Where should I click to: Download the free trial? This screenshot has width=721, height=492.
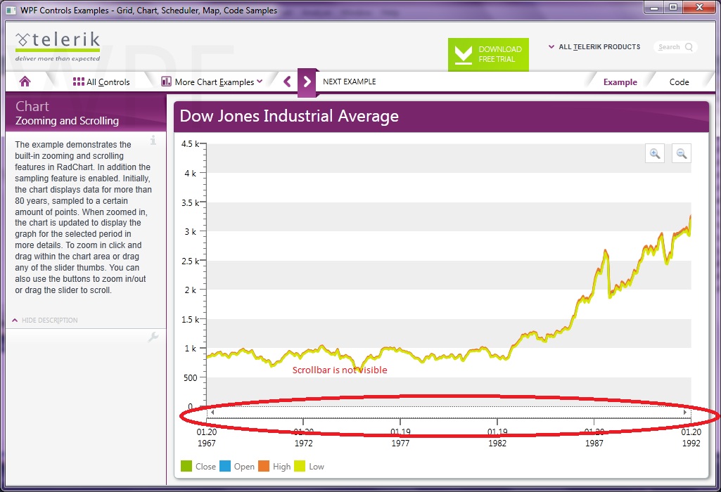coord(488,54)
